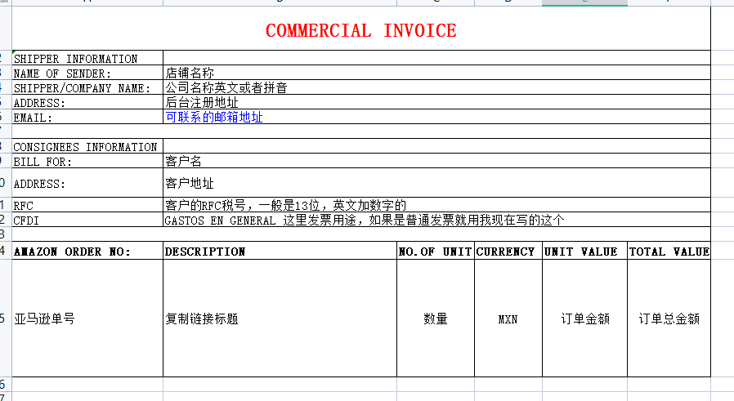Click the 复制链接标题 cell
The height and width of the screenshot is (401, 734).
point(280,319)
